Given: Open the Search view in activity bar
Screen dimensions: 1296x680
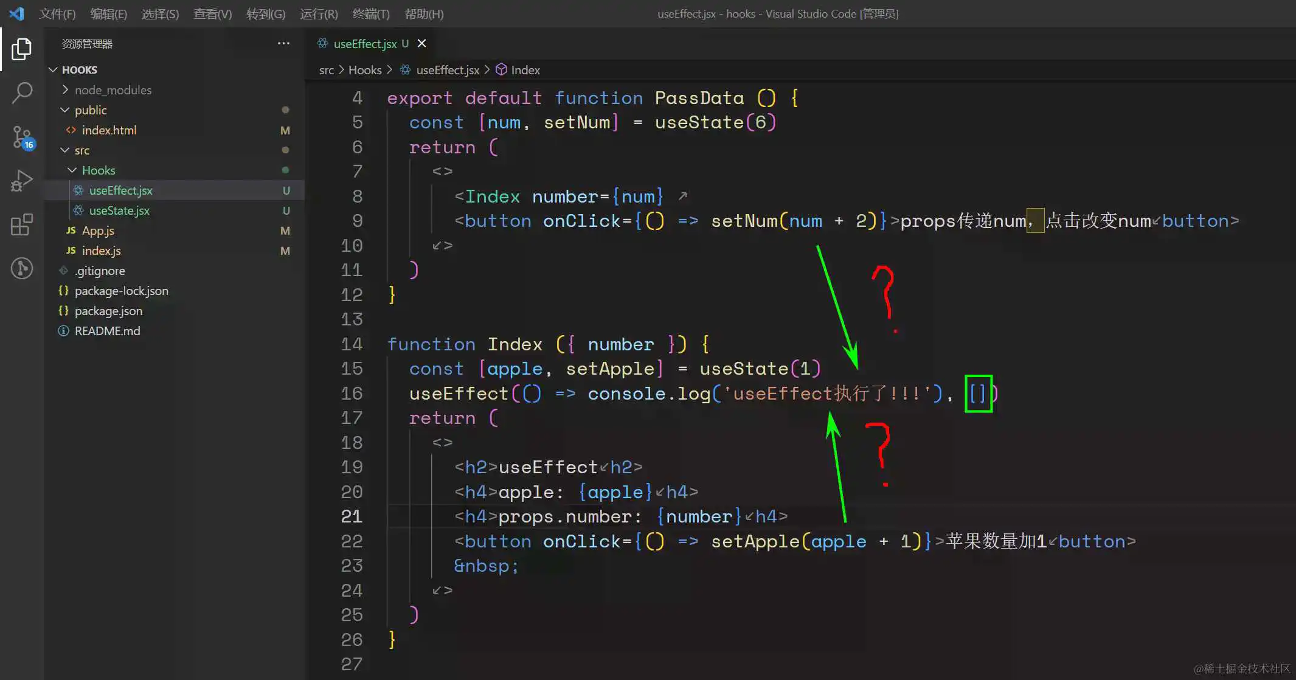Looking at the screenshot, I should 22,93.
